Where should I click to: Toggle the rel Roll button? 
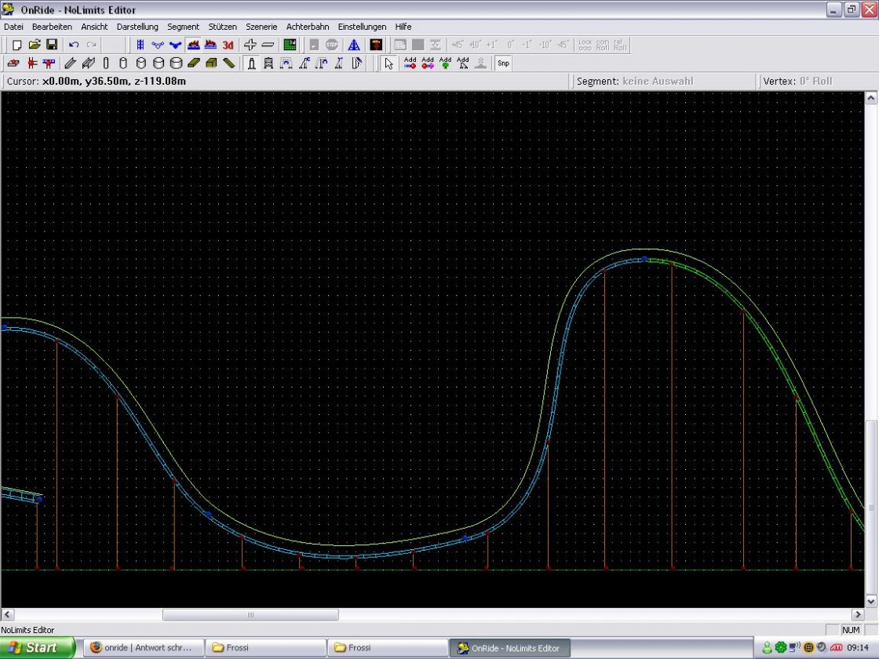tap(620, 45)
